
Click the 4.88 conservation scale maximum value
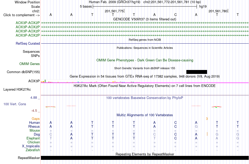pos(34,98)
